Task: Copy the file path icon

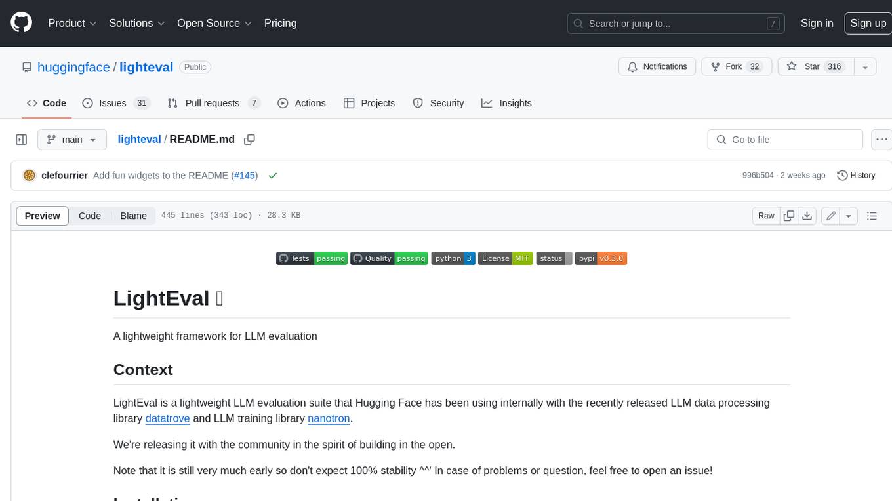Action: point(249,139)
